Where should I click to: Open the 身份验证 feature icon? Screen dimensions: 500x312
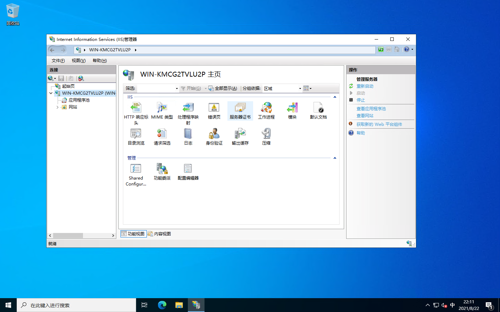coord(214,137)
